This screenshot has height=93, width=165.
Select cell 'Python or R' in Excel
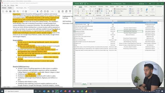[x=92, y=43]
